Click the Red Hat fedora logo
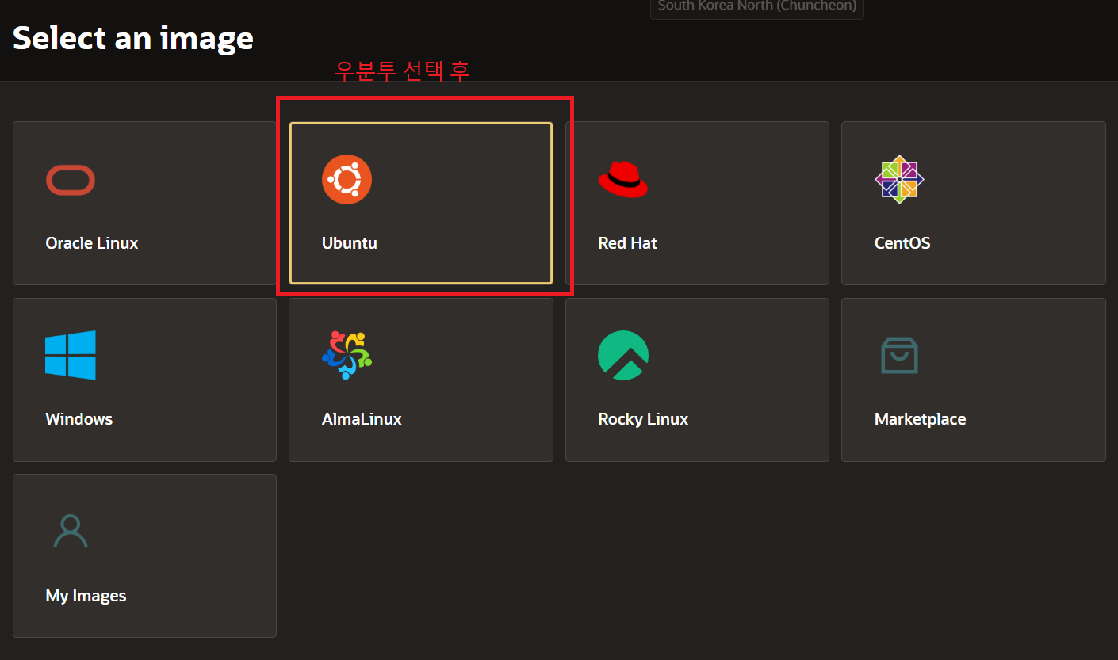Image resolution: width=1118 pixels, height=660 pixels. (622, 179)
